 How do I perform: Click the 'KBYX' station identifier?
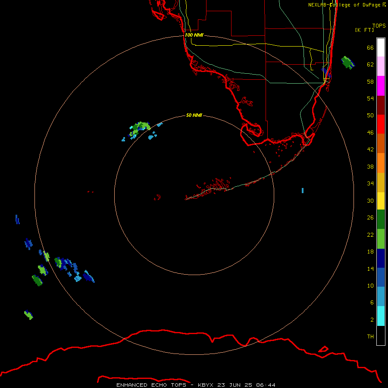(x=205, y=385)
